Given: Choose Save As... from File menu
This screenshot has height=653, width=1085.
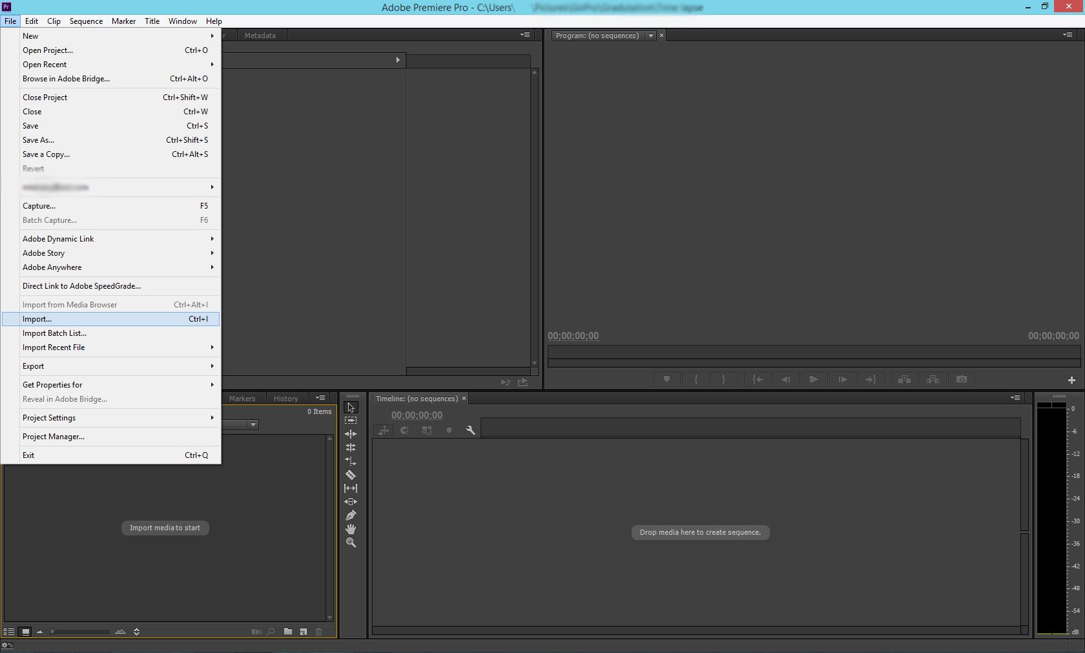Looking at the screenshot, I should (111, 140).
